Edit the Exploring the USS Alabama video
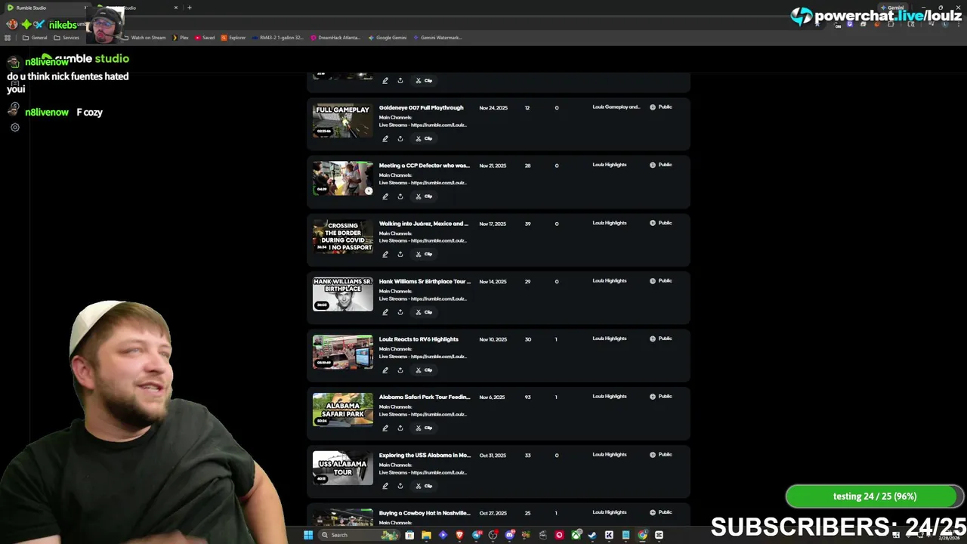967x544 pixels. [385, 486]
